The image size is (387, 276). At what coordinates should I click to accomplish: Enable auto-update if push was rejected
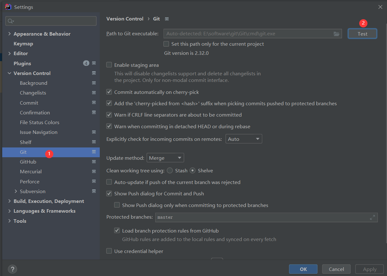click(x=109, y=182)
